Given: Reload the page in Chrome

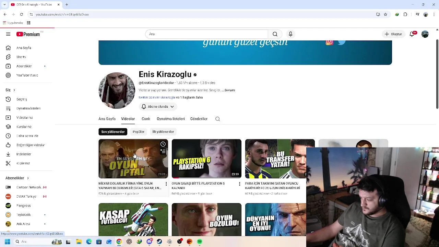Looking at the screenshot, I should click(x=21, y=14).
